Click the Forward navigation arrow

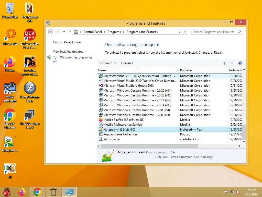tap(58, 32)
